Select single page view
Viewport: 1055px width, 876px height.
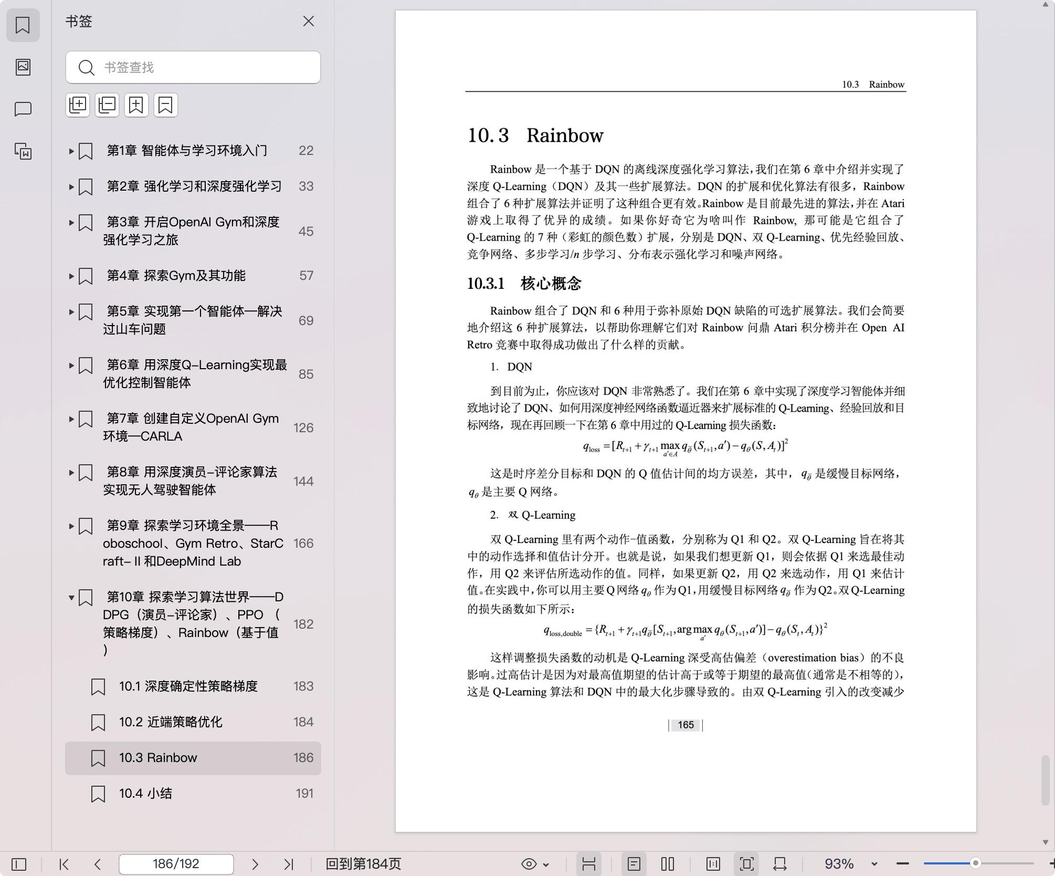click(x=634, y=864)
